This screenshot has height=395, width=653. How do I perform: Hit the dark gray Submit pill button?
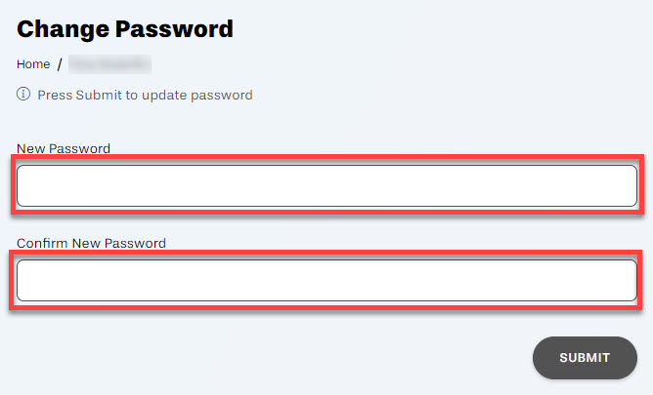(585, 358)
